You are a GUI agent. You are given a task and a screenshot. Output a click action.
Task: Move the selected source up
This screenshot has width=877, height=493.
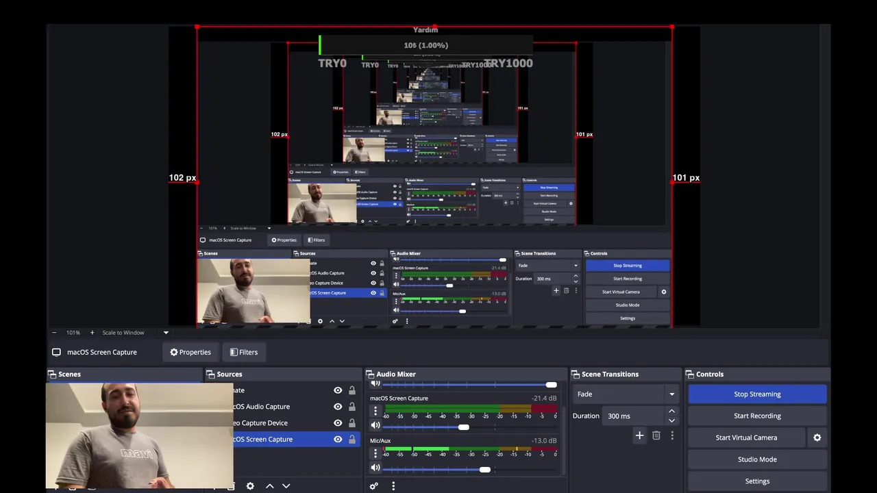[270, 486]
